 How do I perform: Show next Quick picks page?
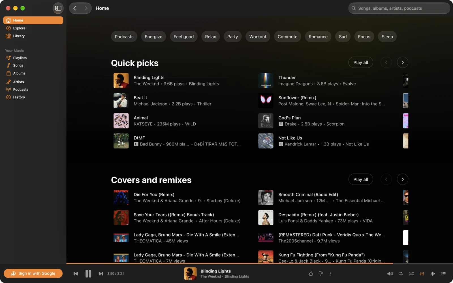(x=402, y=62)
